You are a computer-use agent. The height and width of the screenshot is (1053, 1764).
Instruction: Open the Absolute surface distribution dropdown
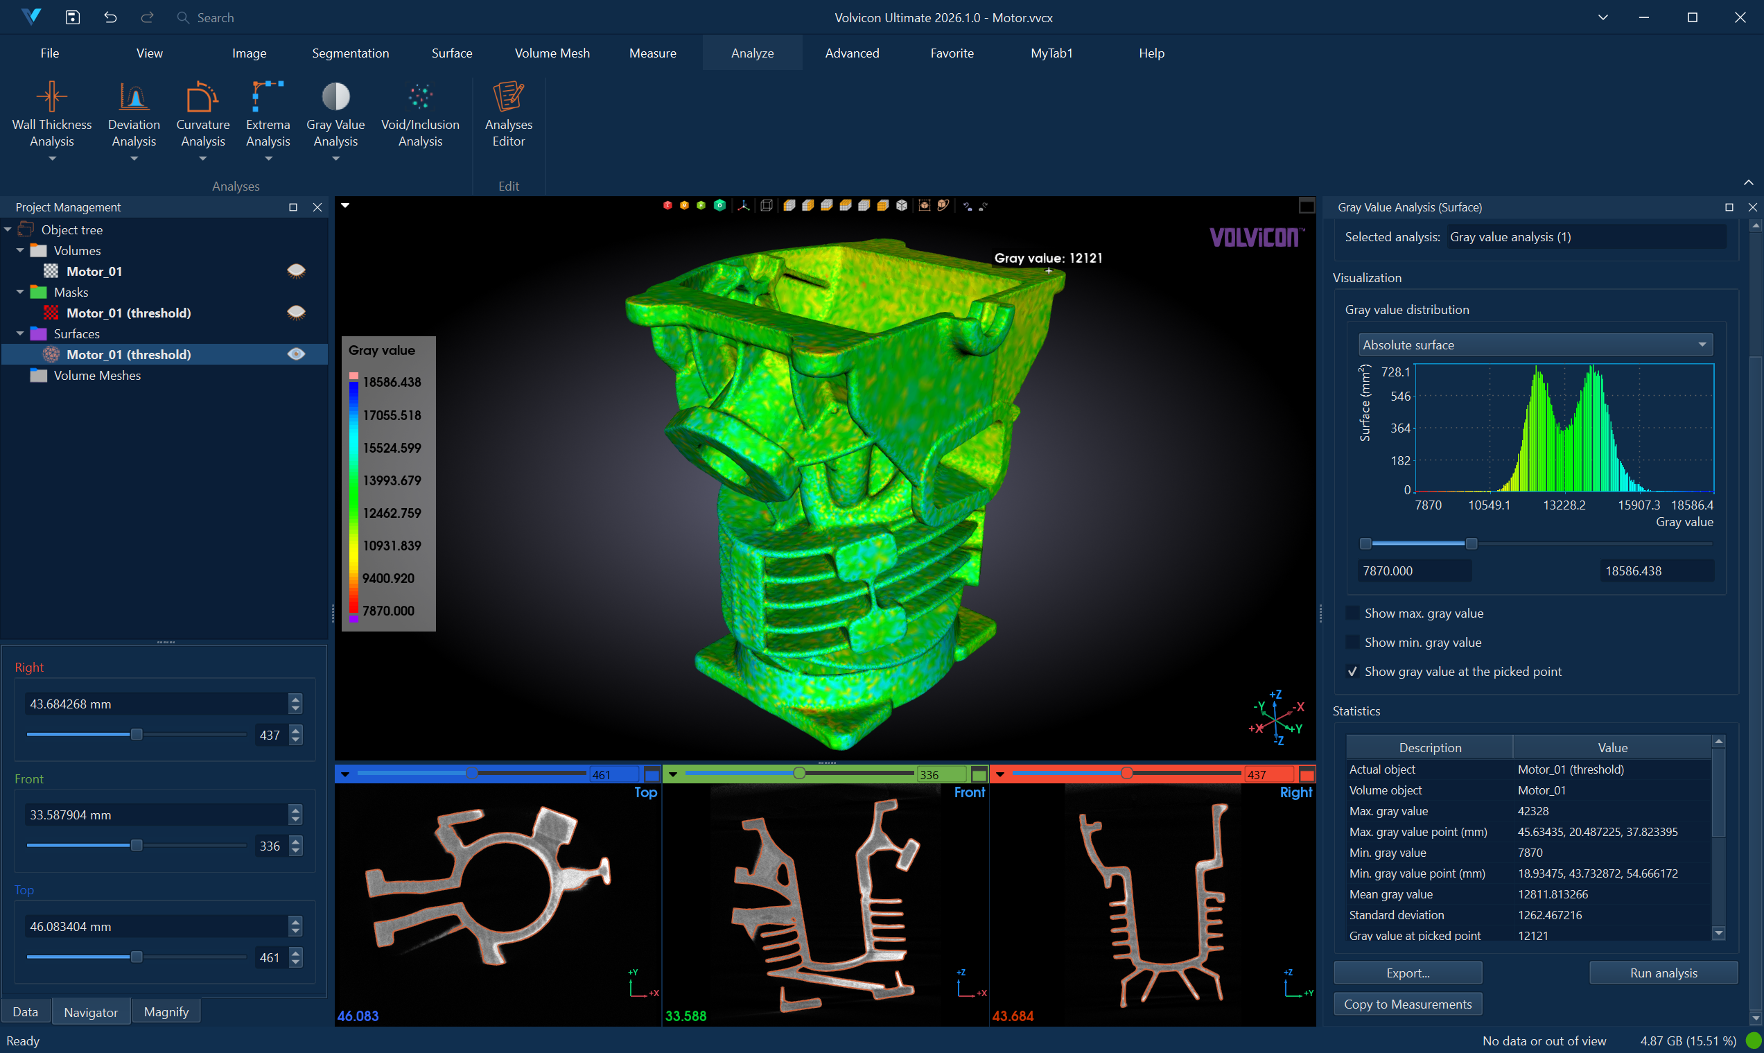1535,345
